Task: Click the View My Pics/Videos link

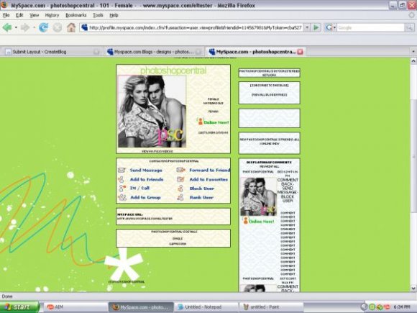Action: tap(157, 151)
